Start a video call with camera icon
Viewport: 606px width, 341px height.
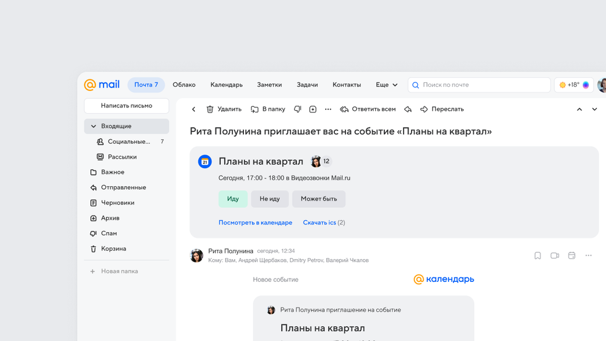point(555,256)
